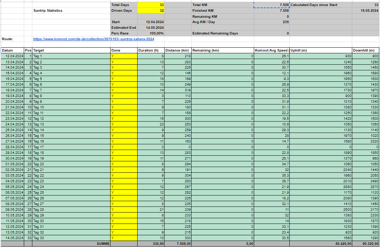The image size is (380, 247).
Task: Select the Avg KM / Day value 235
Action: coord(285,22)
